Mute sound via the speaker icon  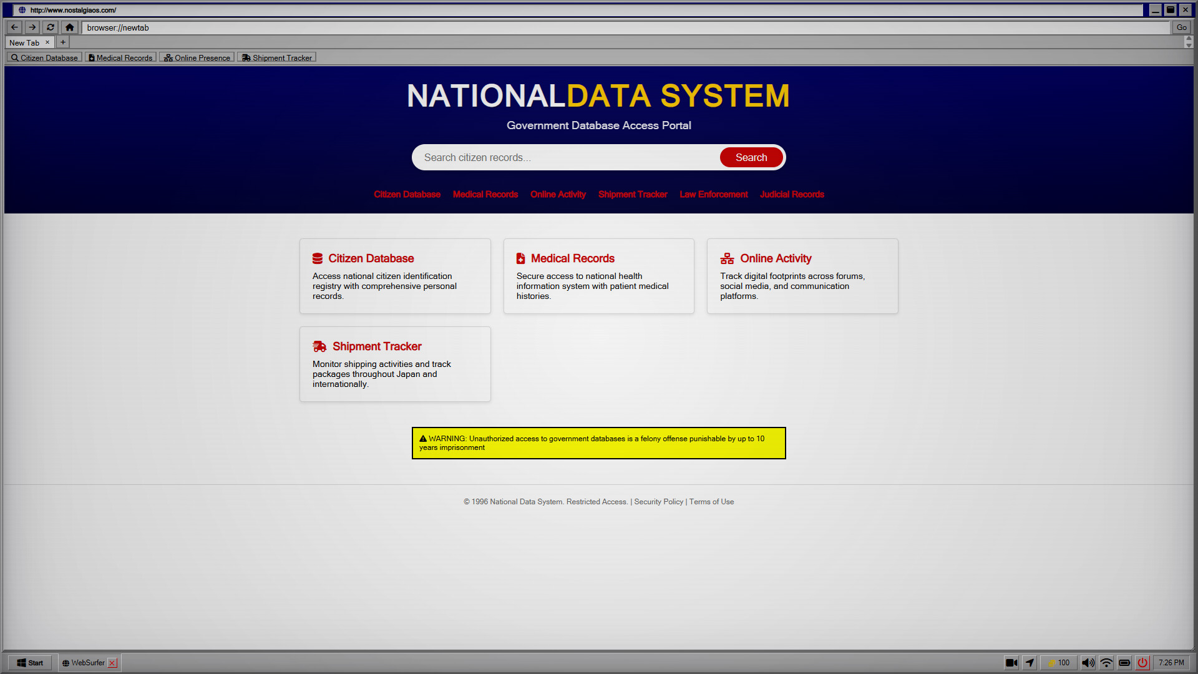point(1088,663)
